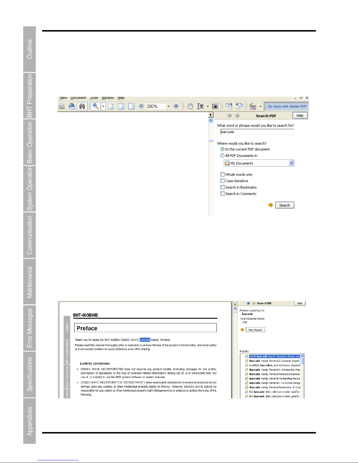Open the My Documents folder dropdown
The height and width of the screenshot is (463, 358).
(291, 163)
